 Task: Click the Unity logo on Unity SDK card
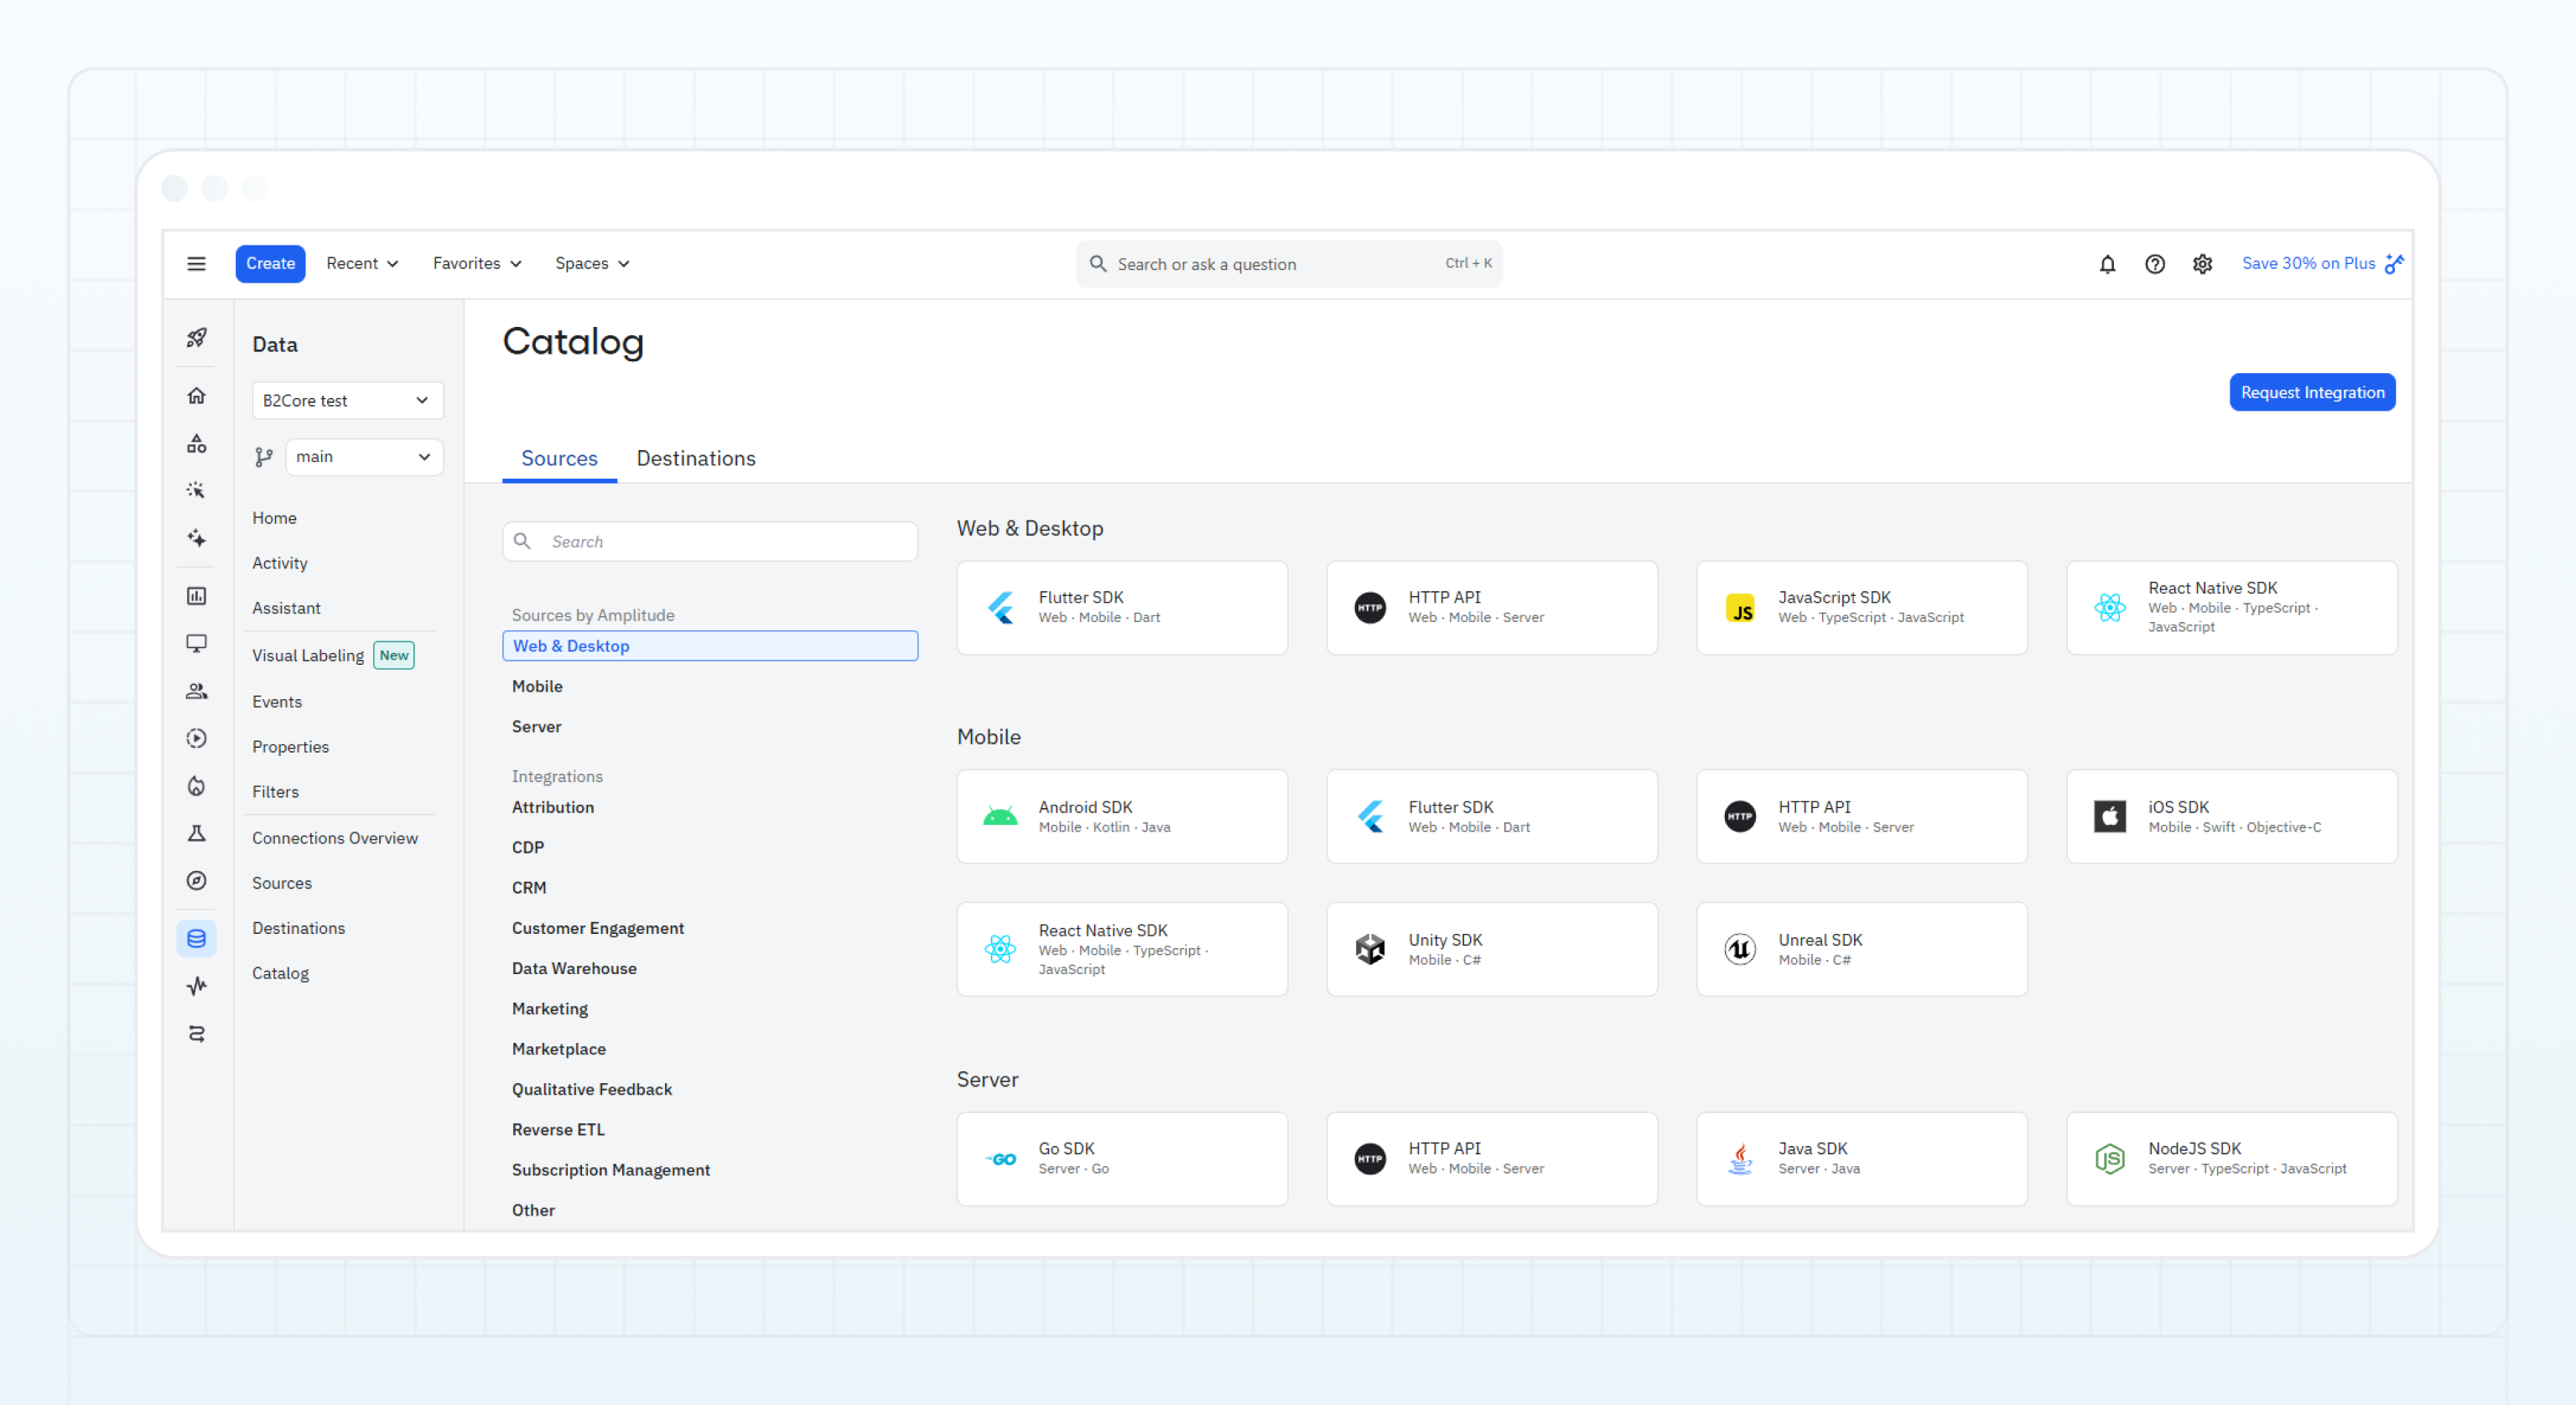pyautogui.click(x=1370, y=949)
